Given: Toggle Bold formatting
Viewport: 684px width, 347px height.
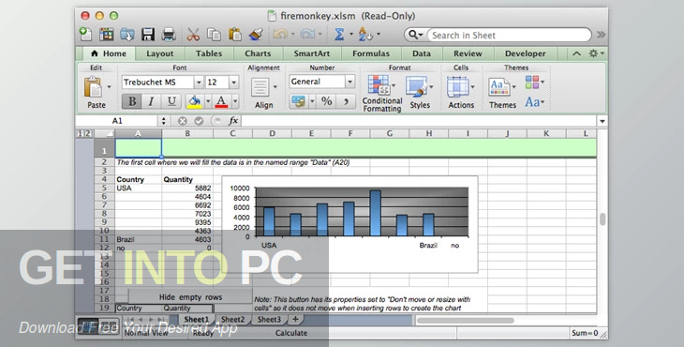Looking at the screenshot, I should pyautogui.click(x=132, y=101).
